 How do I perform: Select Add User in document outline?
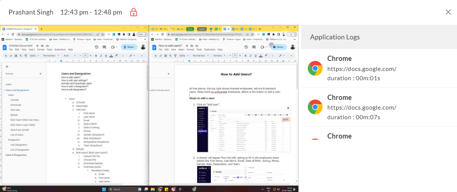[15, 110]
